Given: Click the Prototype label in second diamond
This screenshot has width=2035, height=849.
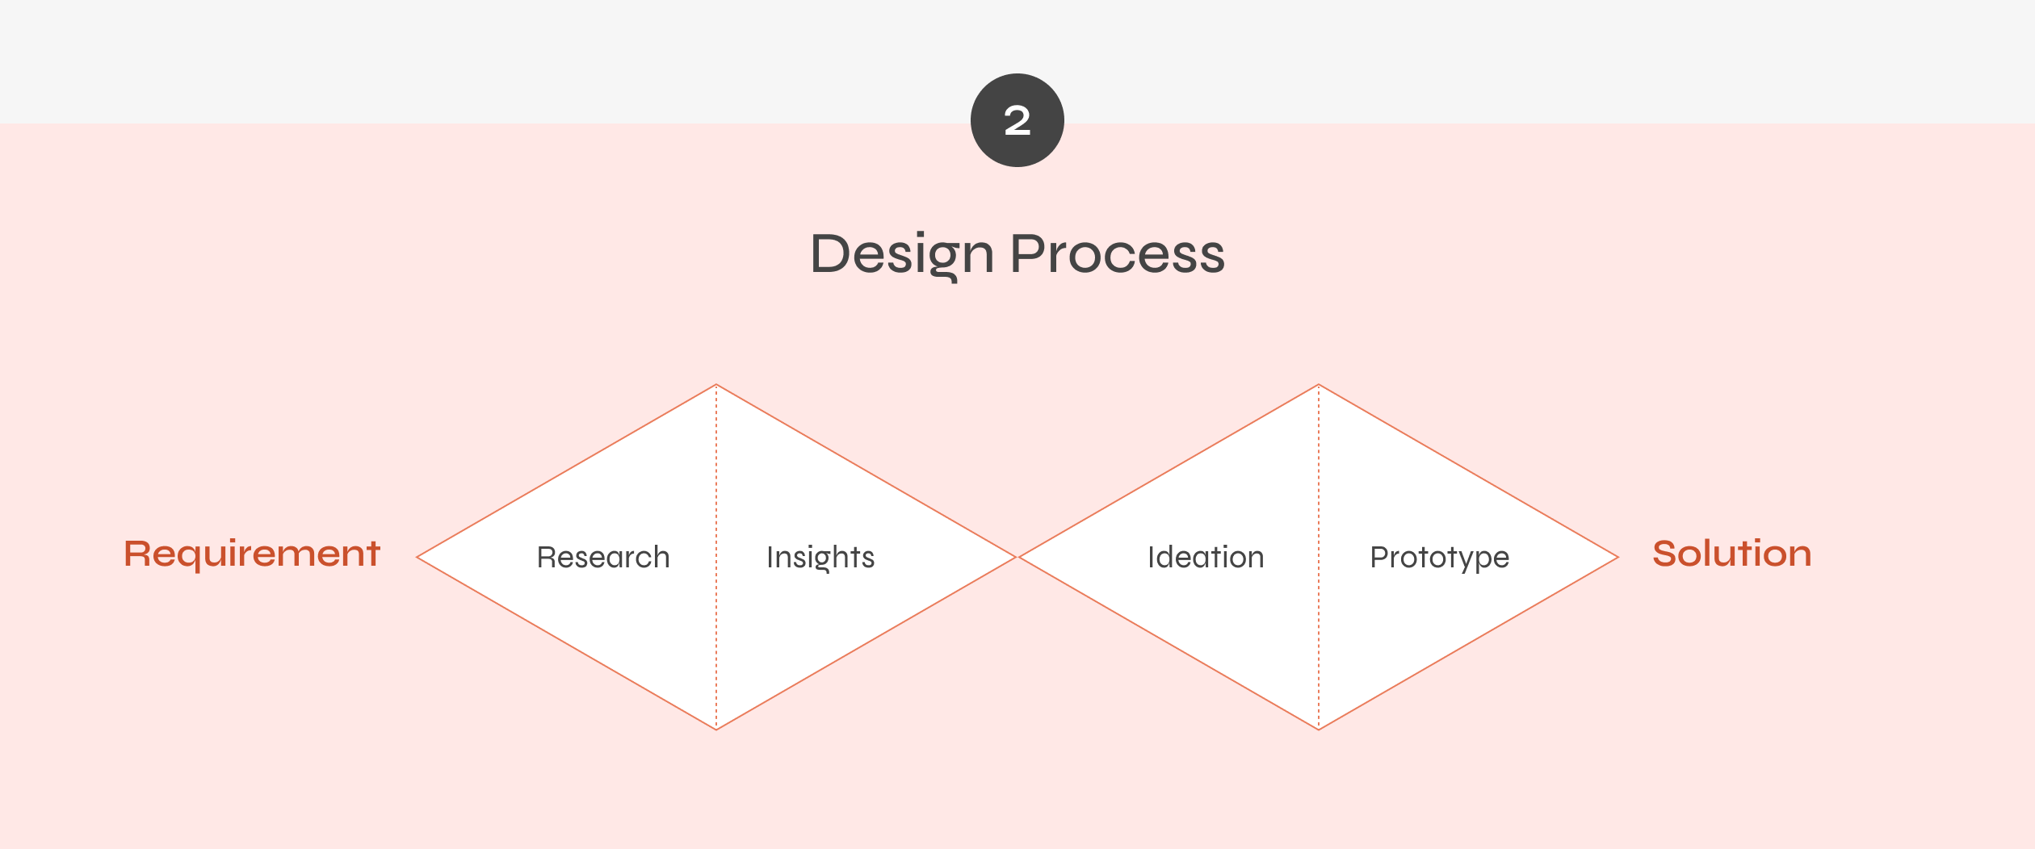Looking at the screenshot, I should [1440, 558].
